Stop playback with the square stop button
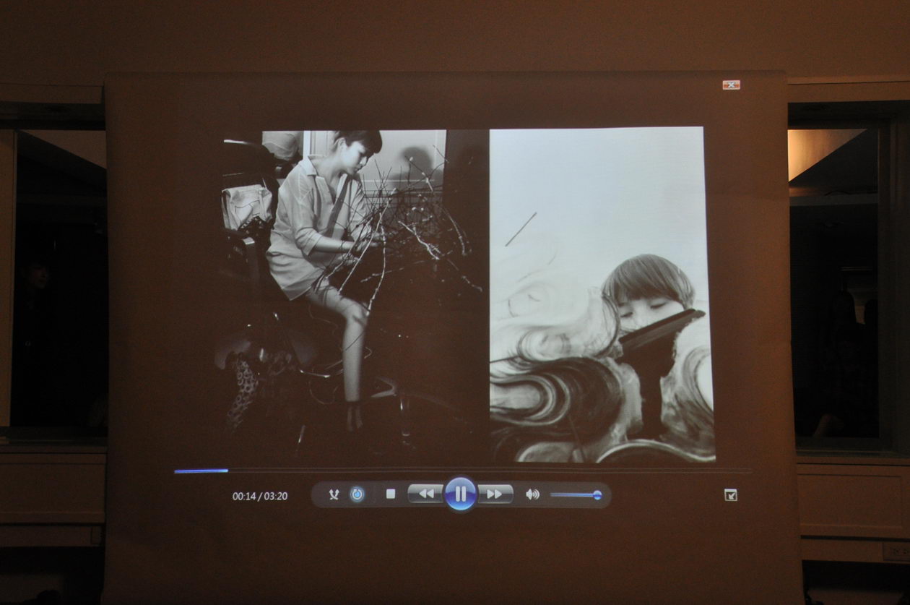This screenshot has height=605, width=910. pos(391,494)
